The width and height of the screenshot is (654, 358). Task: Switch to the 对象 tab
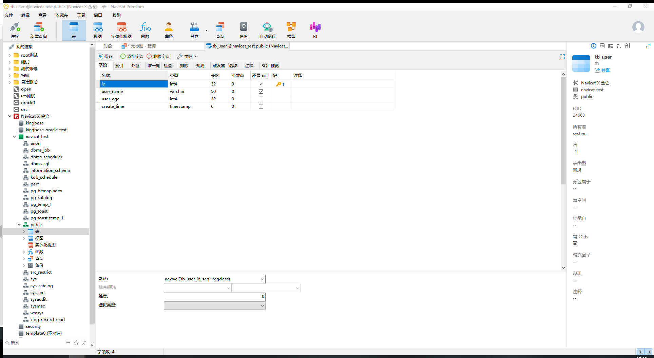pos(108,46)
